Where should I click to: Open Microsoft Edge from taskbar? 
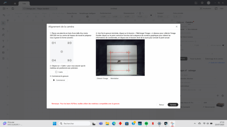[114, 123]
